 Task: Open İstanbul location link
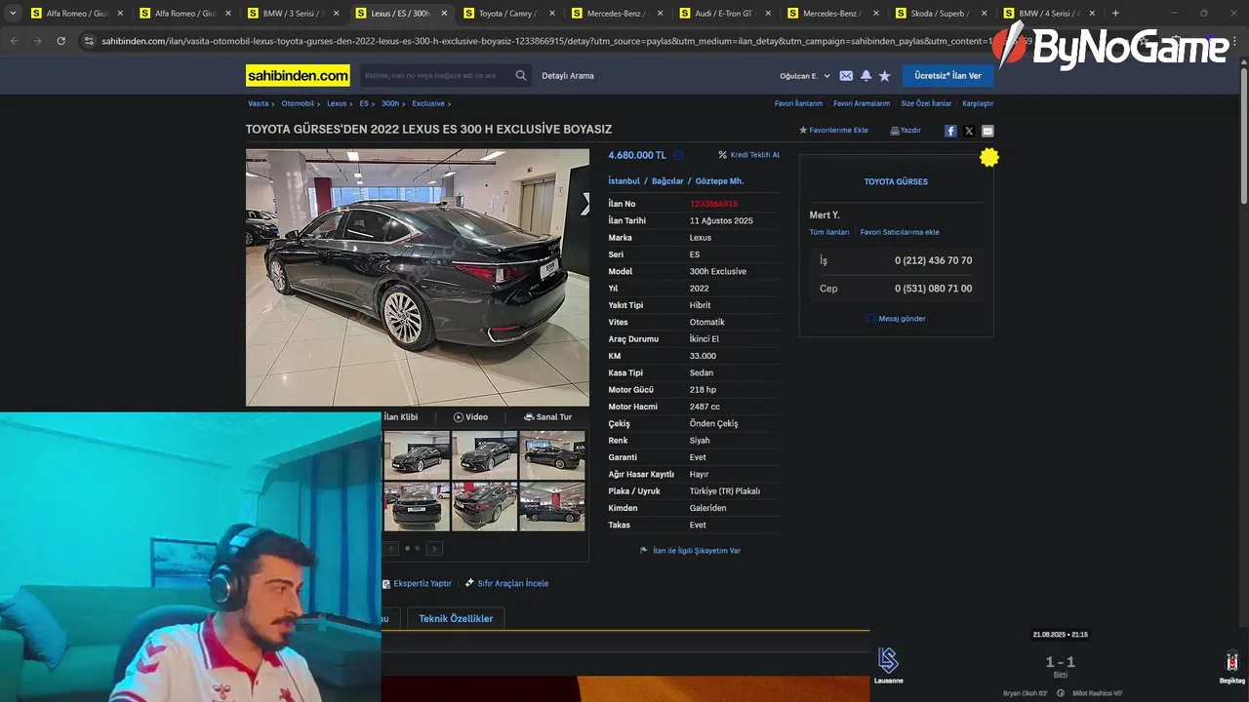[624, 181]
